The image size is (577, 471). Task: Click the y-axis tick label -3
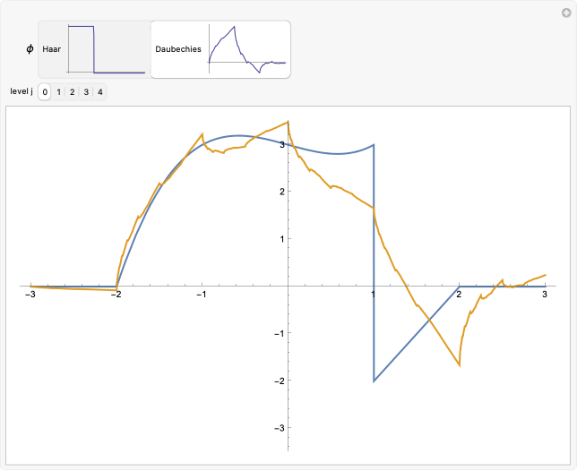279,428
